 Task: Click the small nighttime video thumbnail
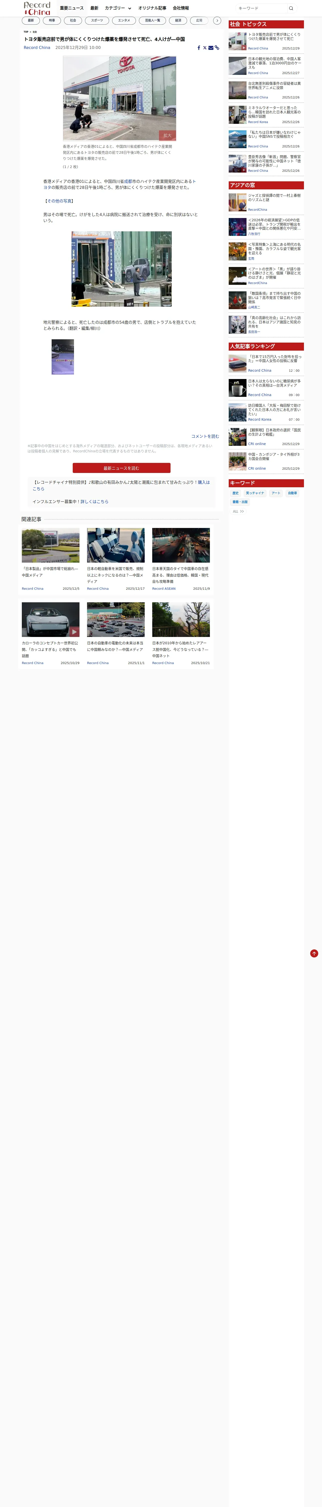coord(62,357)
